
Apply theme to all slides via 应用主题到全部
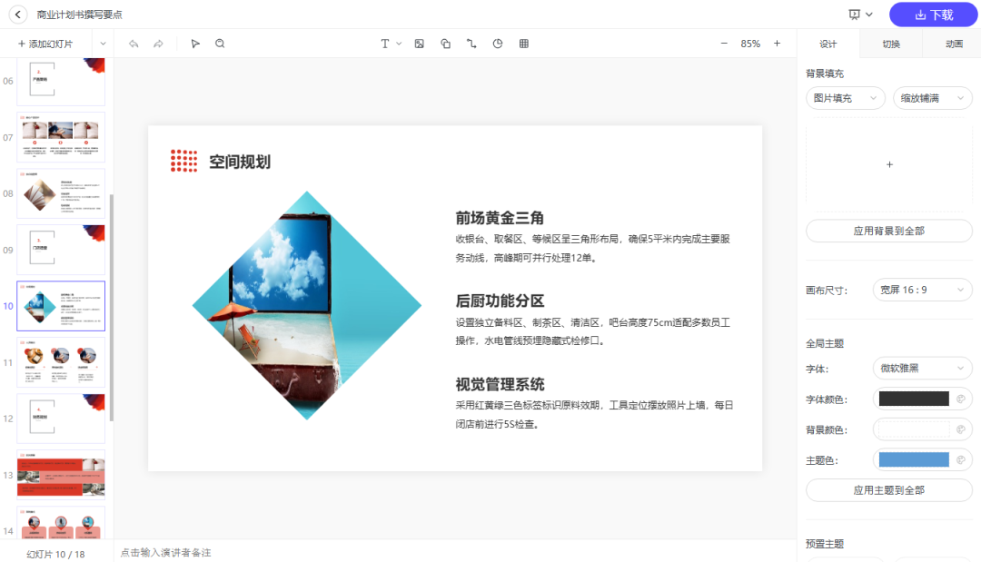(888, 489)
